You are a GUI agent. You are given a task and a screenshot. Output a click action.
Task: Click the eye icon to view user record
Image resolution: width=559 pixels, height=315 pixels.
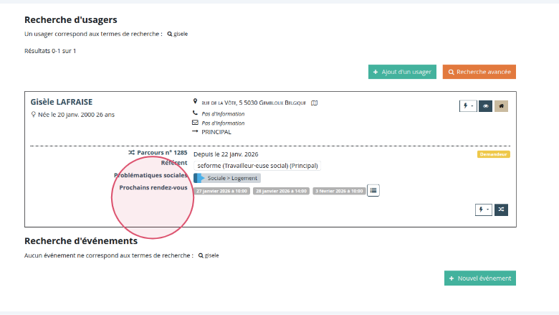coord(485,106)
